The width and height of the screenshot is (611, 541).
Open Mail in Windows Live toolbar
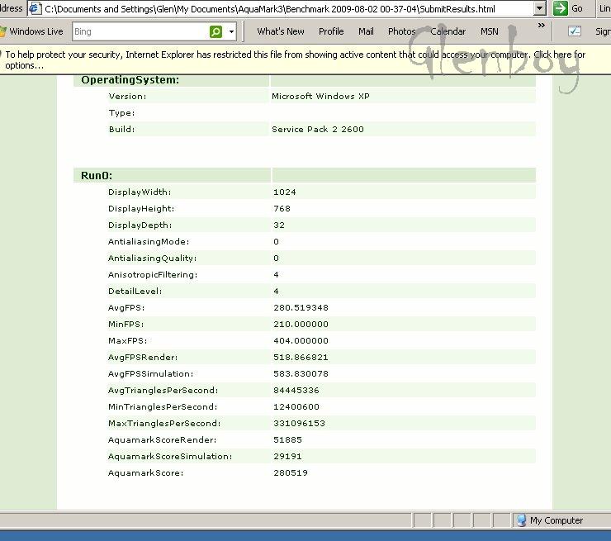tap(366, 31)
